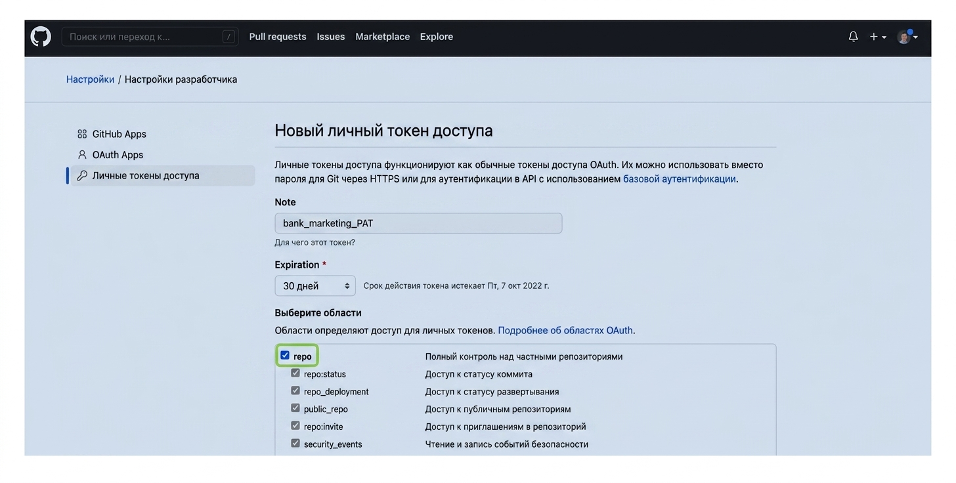Open the plus create-new menu
Viewport: 956px width, 483px height.
click(x=878, y=37)
